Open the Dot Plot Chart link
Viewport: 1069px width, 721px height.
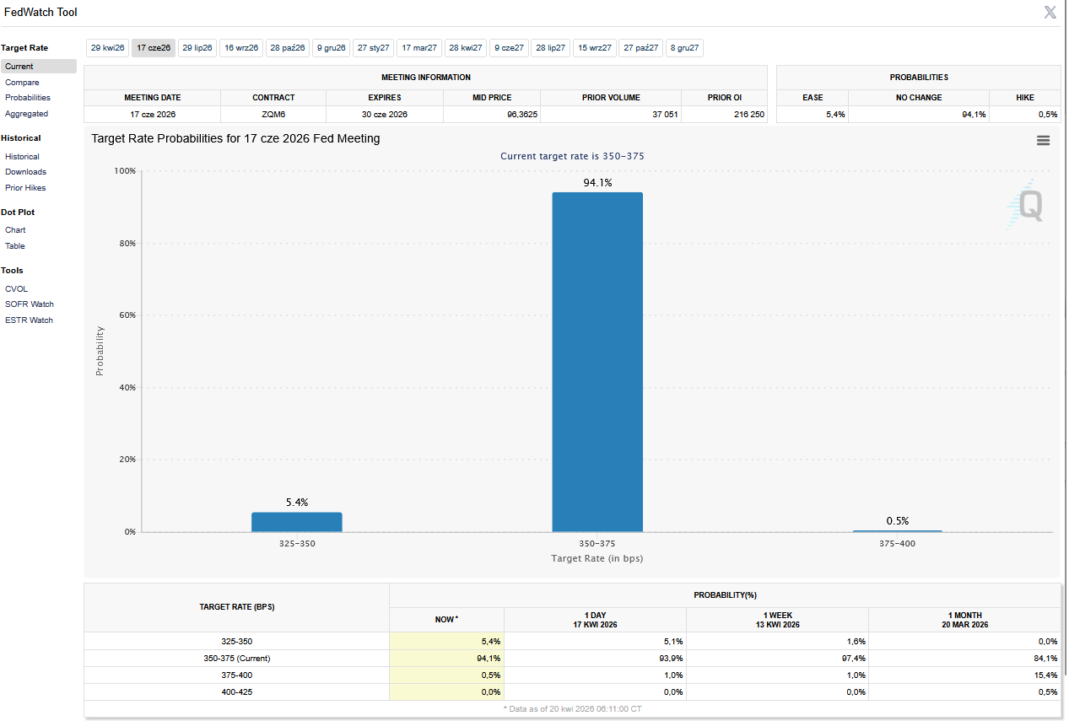15,230
